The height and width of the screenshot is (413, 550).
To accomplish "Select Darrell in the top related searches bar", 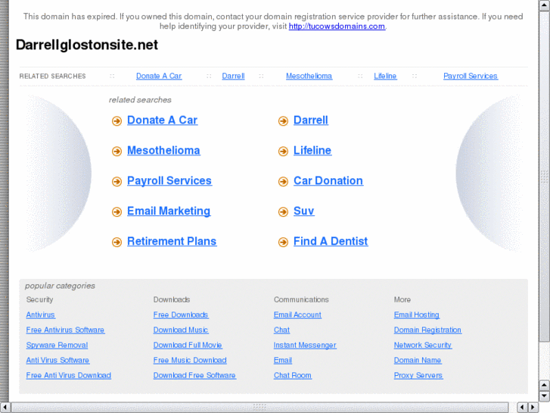I will coord(233,76).
